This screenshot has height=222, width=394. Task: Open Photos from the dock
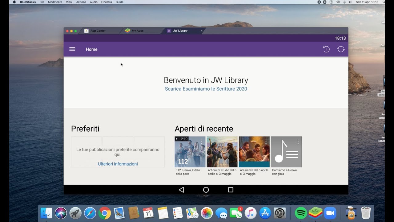pyautogui.click(x=207, y=213)
